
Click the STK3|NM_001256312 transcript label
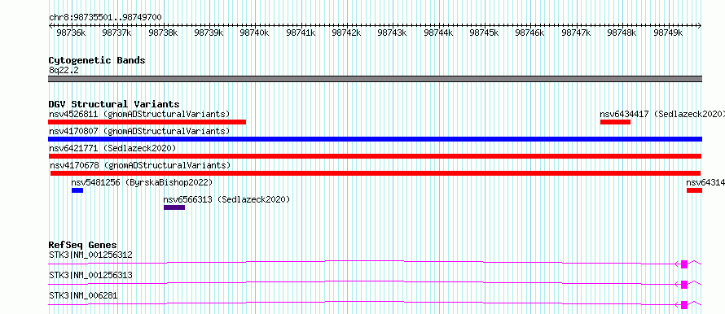90,255
